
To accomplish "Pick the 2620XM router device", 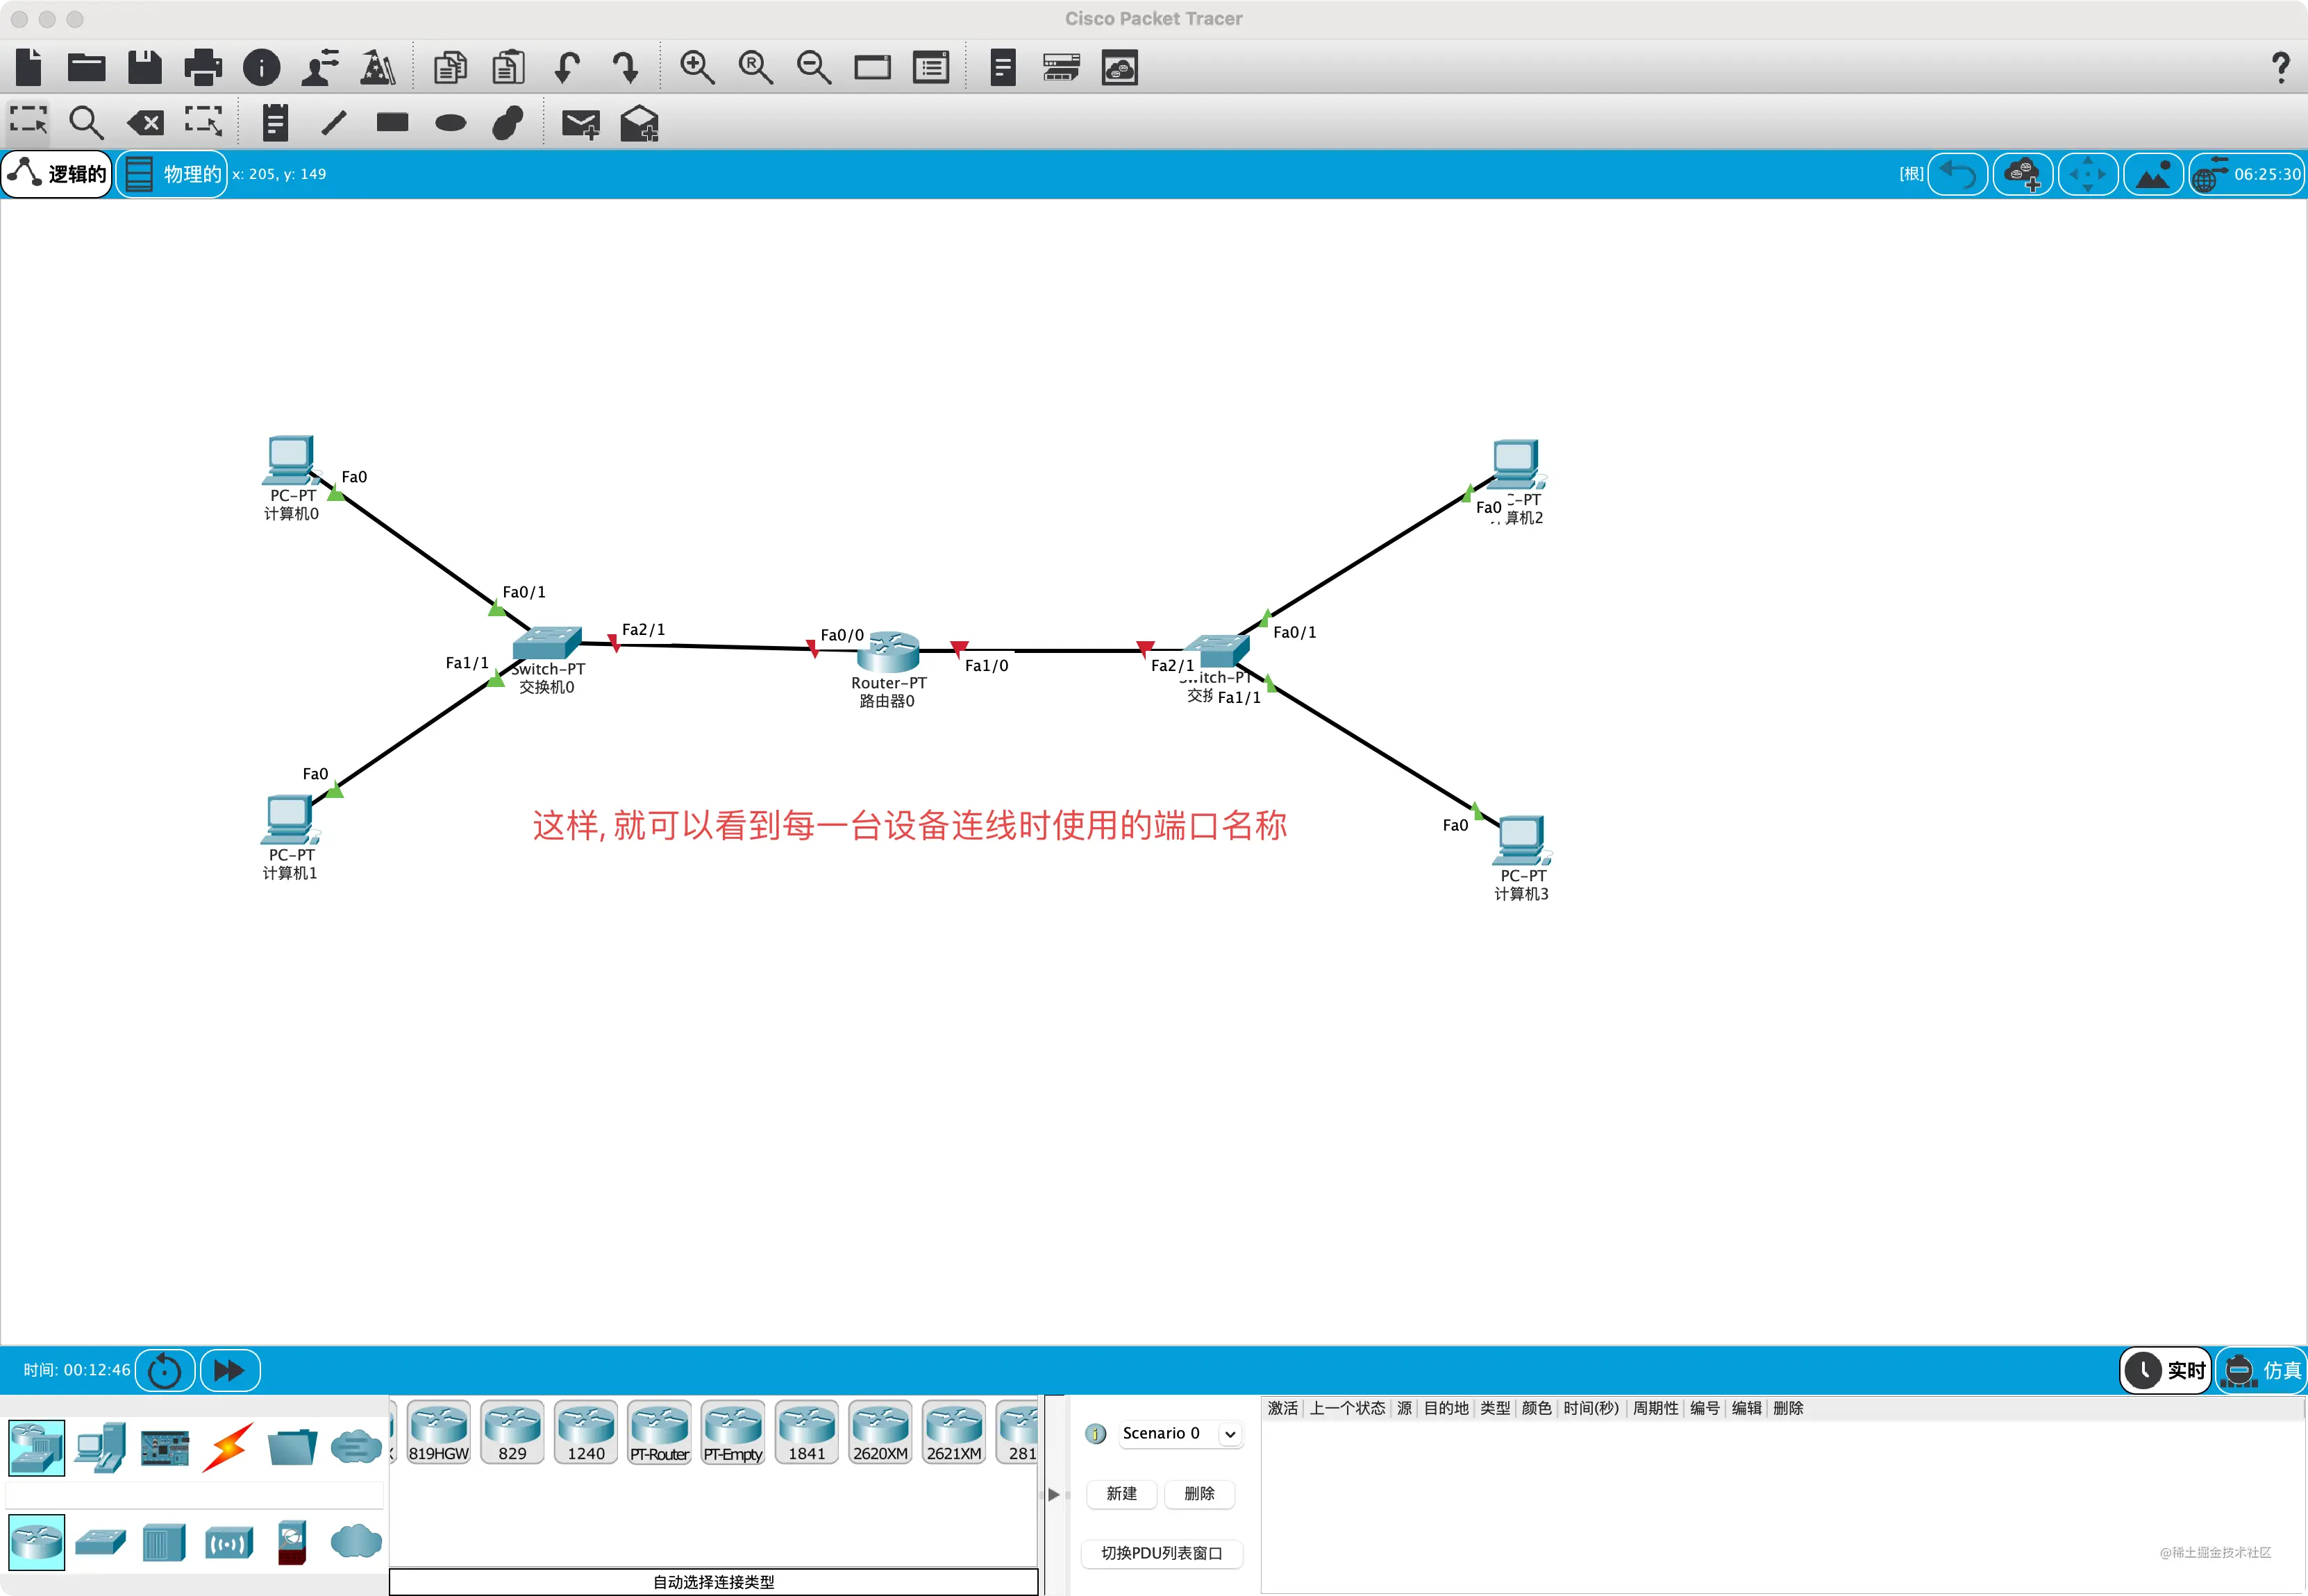I will coord(880,1432).
